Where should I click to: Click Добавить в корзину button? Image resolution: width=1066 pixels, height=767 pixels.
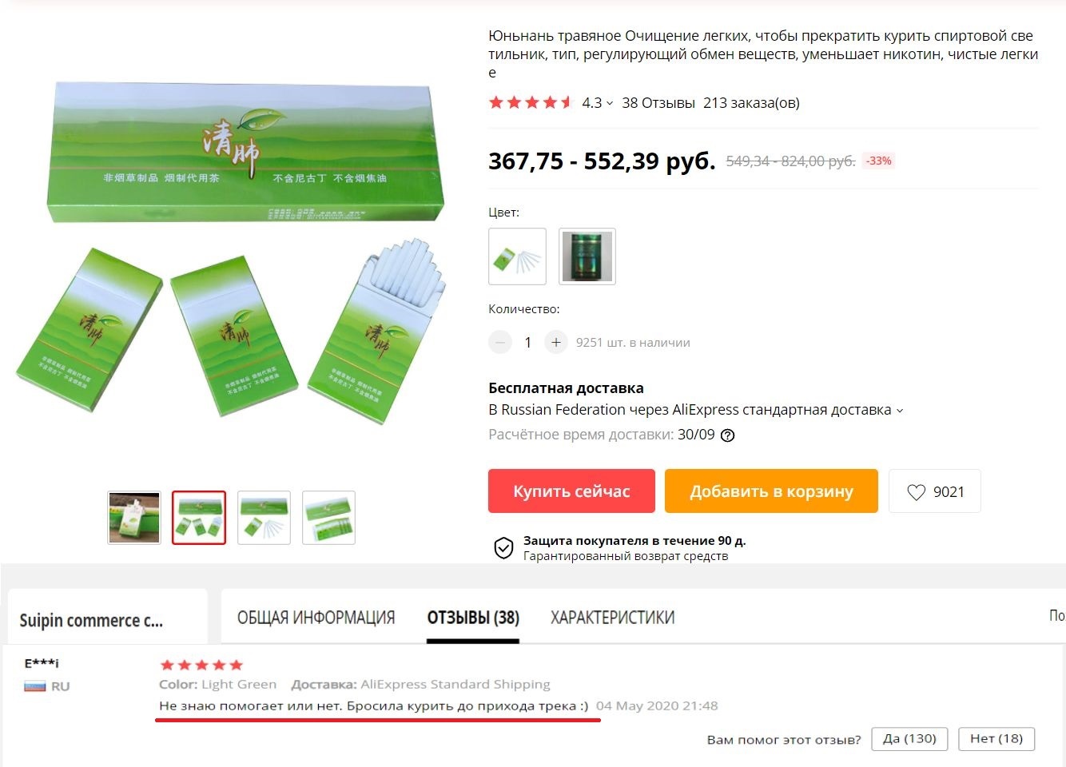click(771, 491)
